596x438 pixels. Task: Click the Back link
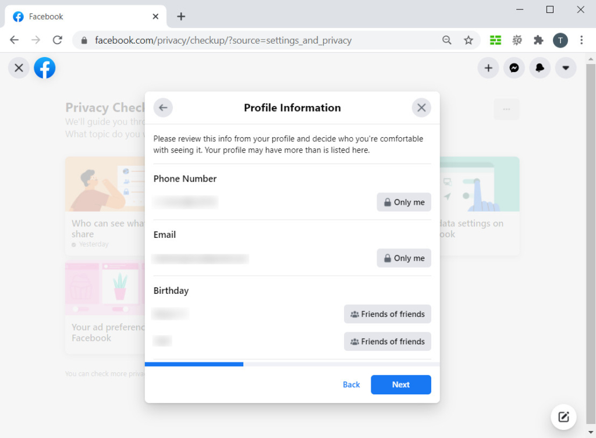[352, 384]
